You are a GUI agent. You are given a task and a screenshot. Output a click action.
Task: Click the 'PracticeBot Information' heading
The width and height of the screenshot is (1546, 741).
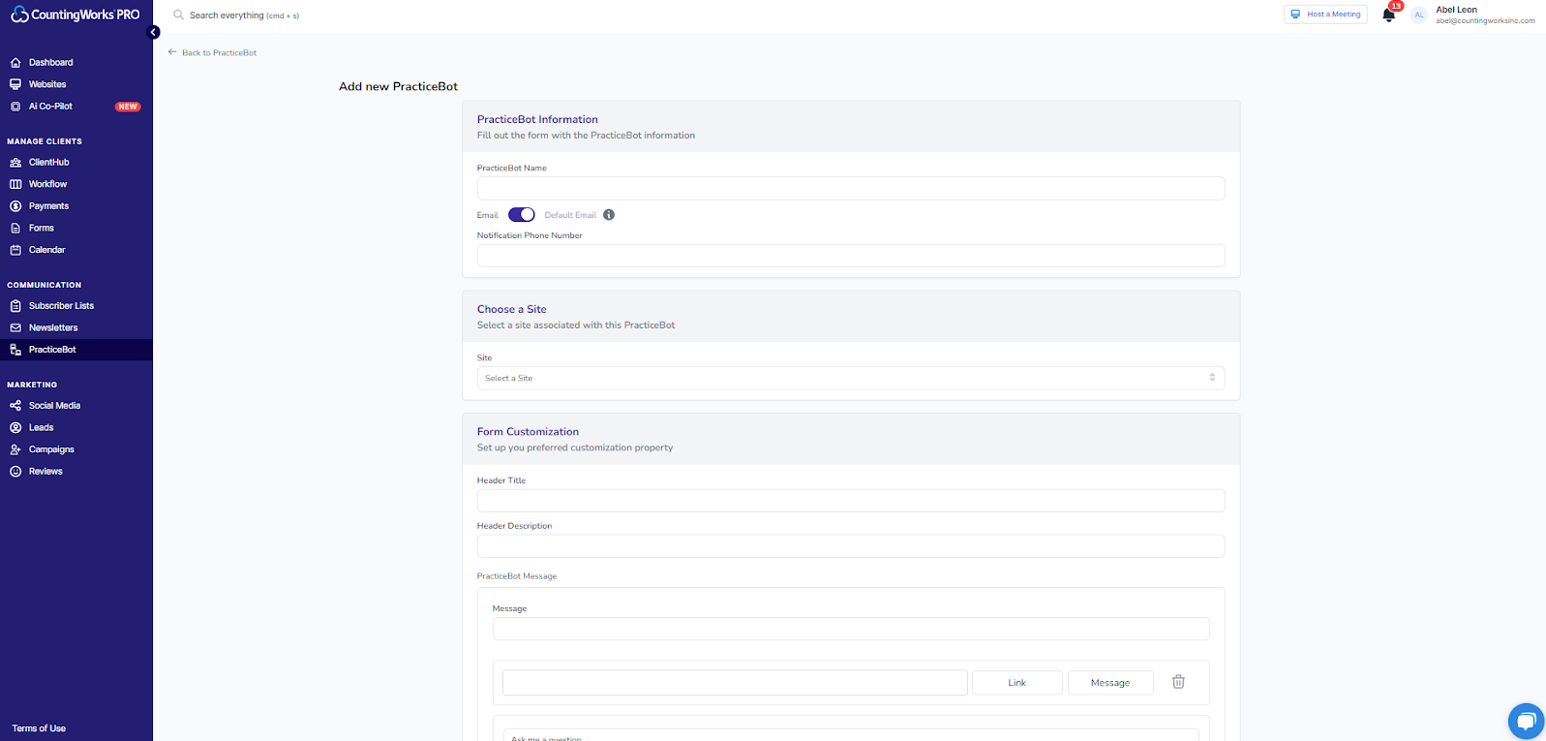click(x=537, y=120)
